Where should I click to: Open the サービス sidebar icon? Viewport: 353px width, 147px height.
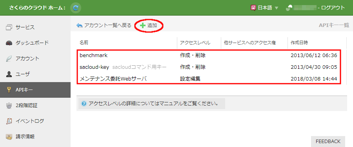(x=9, y=27)
